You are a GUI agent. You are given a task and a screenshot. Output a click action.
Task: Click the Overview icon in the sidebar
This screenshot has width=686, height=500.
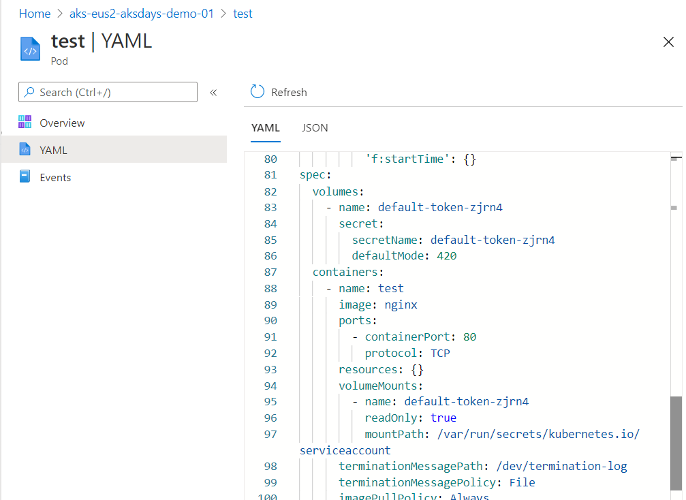coord(25,123)
